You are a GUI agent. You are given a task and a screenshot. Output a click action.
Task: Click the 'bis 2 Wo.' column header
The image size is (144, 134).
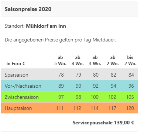point(130,60)
